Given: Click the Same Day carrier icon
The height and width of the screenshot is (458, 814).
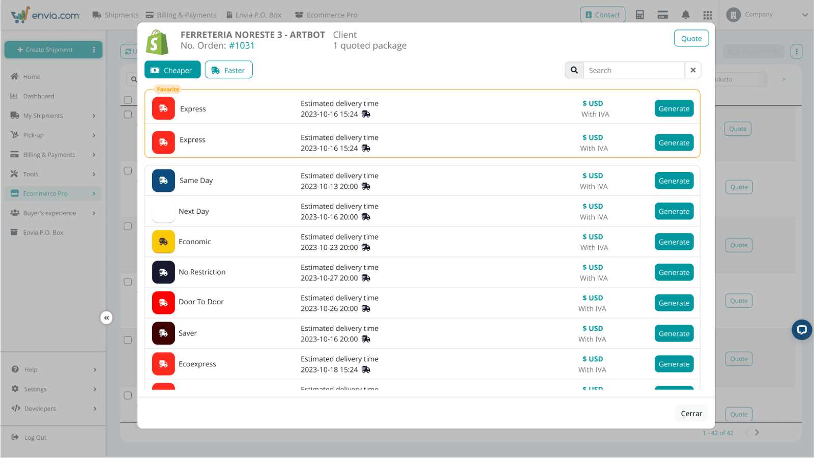Looking at the screenshot, I should pos(163,181).
